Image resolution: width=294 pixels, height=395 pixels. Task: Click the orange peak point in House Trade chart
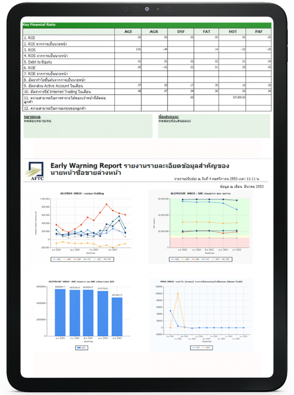tap(178, 294)
